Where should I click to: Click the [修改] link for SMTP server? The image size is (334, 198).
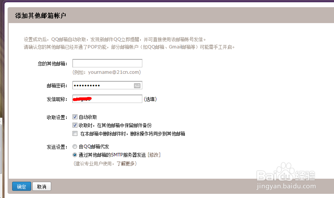pos(154,155)
